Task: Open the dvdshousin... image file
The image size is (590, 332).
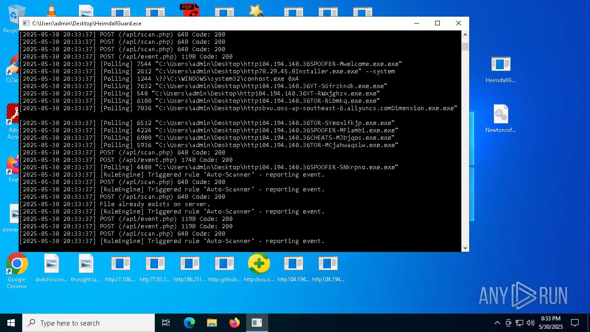Action: click(52, 268)
